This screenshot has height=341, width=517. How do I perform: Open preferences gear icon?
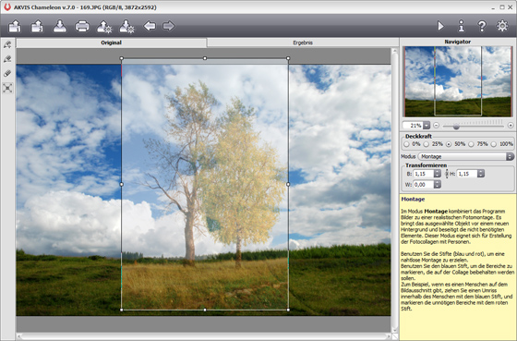[502, 26]
